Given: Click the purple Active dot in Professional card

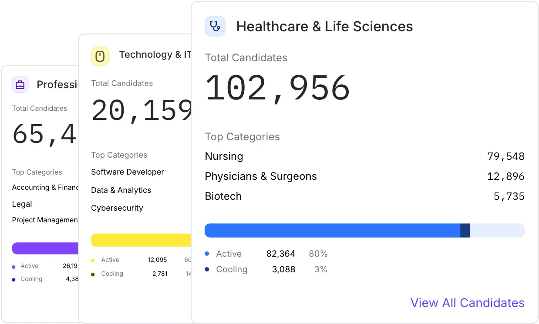Looking at the screenshot, I should pyautogui.click(x=14, y=267).
